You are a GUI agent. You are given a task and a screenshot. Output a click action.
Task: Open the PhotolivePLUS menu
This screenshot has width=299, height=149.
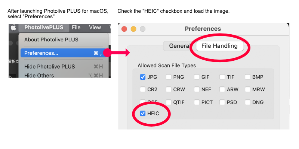44,27
